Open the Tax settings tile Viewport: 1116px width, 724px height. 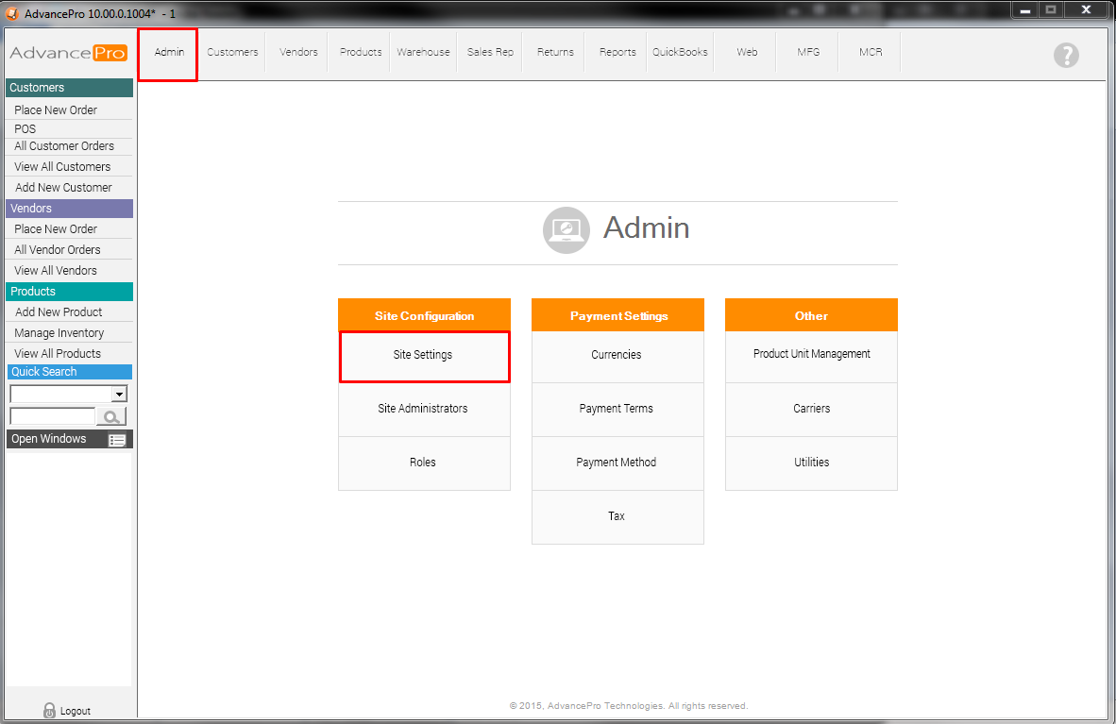pos(617,516)
